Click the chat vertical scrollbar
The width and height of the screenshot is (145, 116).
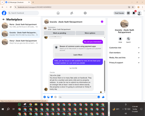pos(104,76)
